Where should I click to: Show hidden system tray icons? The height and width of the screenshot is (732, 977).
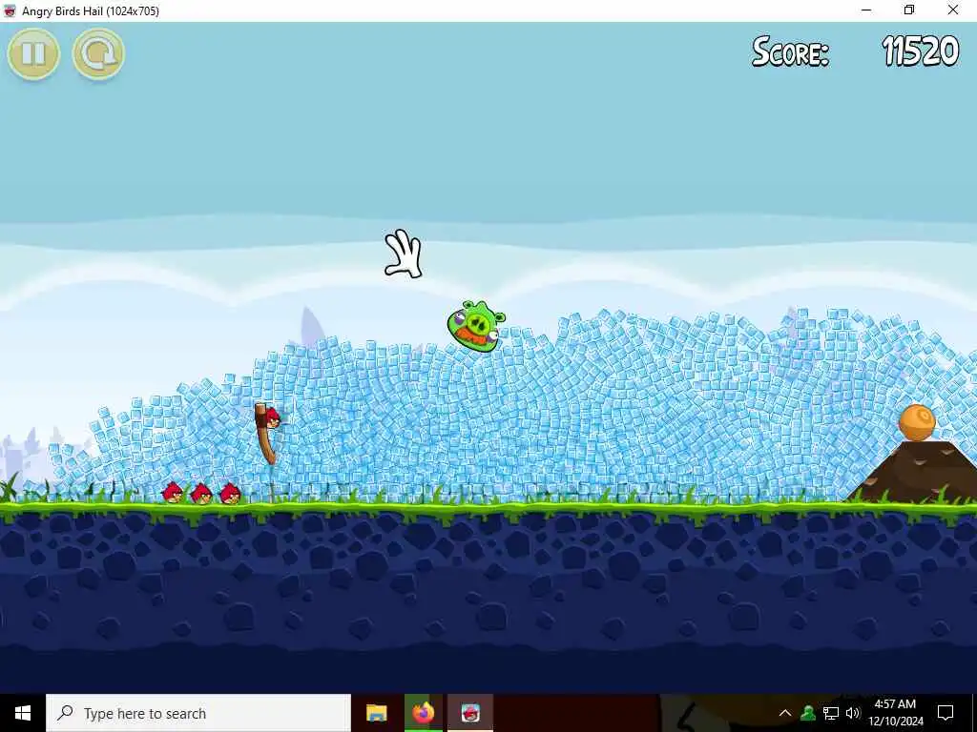click(x=785, y=713)
